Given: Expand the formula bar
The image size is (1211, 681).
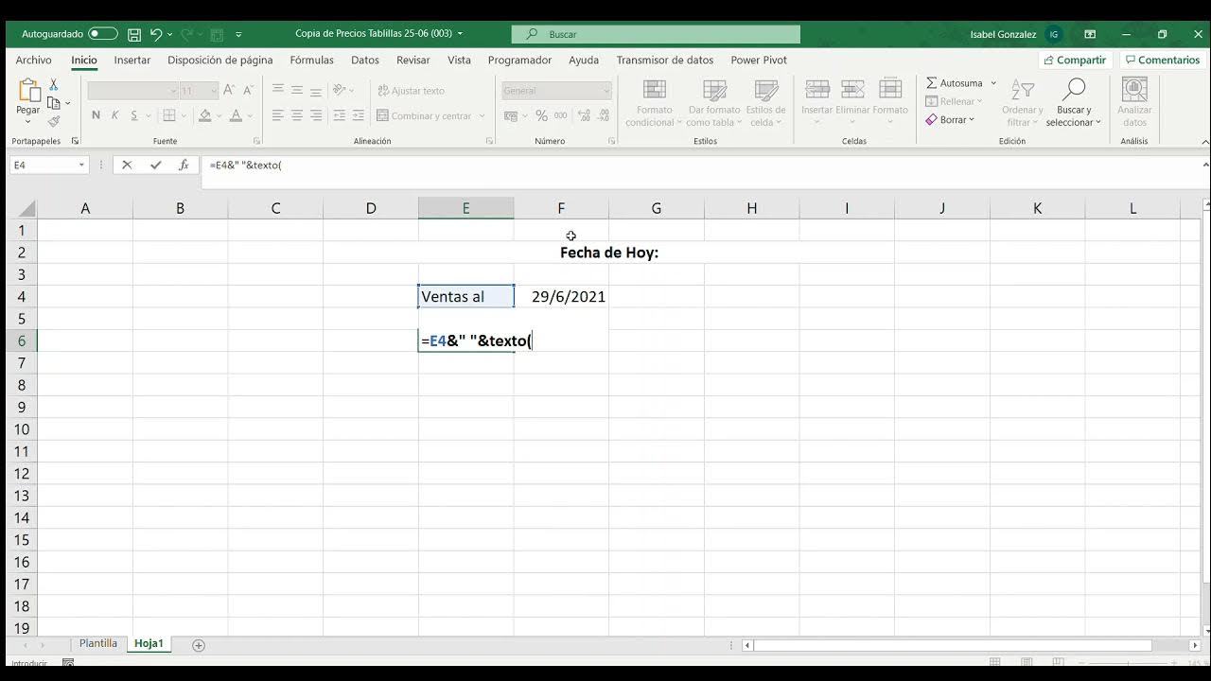Looking at the screenshot, I should pyautogui.click(x=1205, y=164).
